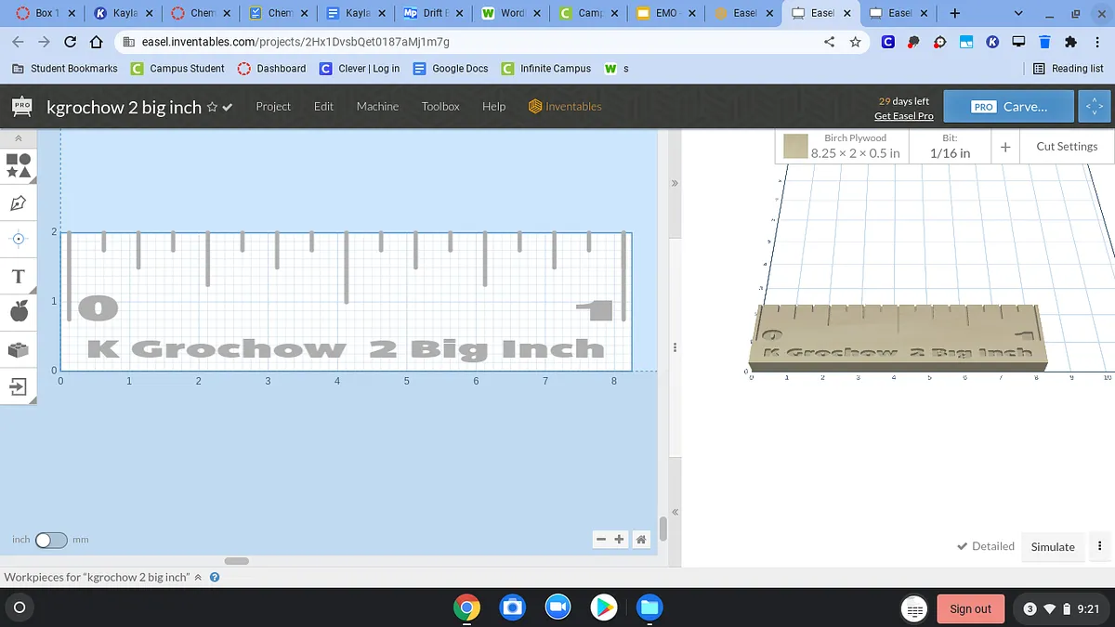Image resolution: width=1115 pixels, height=627 pixels.
Task: Open the Shapes tool palette
Action: click(x=19, y=165)
